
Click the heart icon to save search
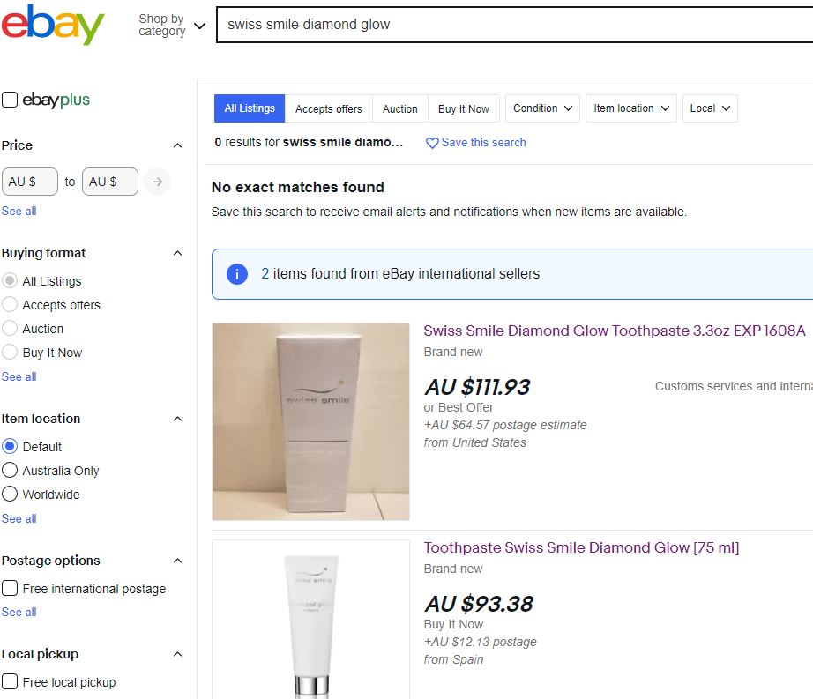pyautogui.click(x=432, y=143)
